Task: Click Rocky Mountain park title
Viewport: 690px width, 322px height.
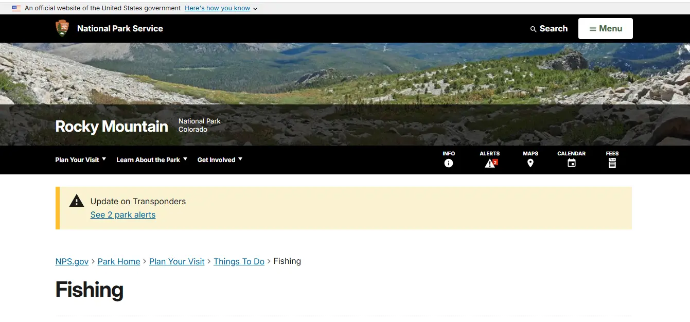Action: pyautogui.click(x=112, y=126)
